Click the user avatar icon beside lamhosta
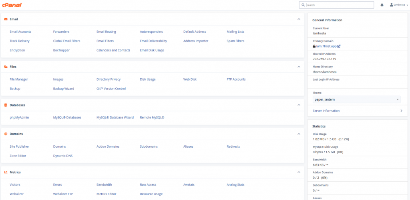 tap(392, 5)
